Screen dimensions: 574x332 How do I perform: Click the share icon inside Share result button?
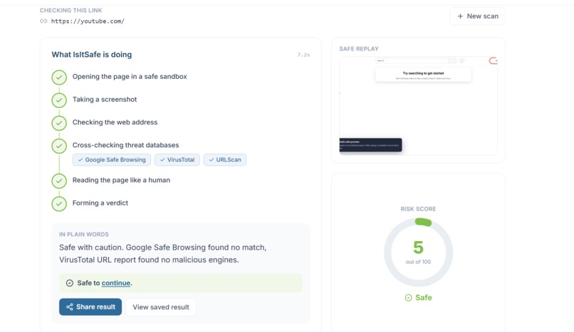70,307
